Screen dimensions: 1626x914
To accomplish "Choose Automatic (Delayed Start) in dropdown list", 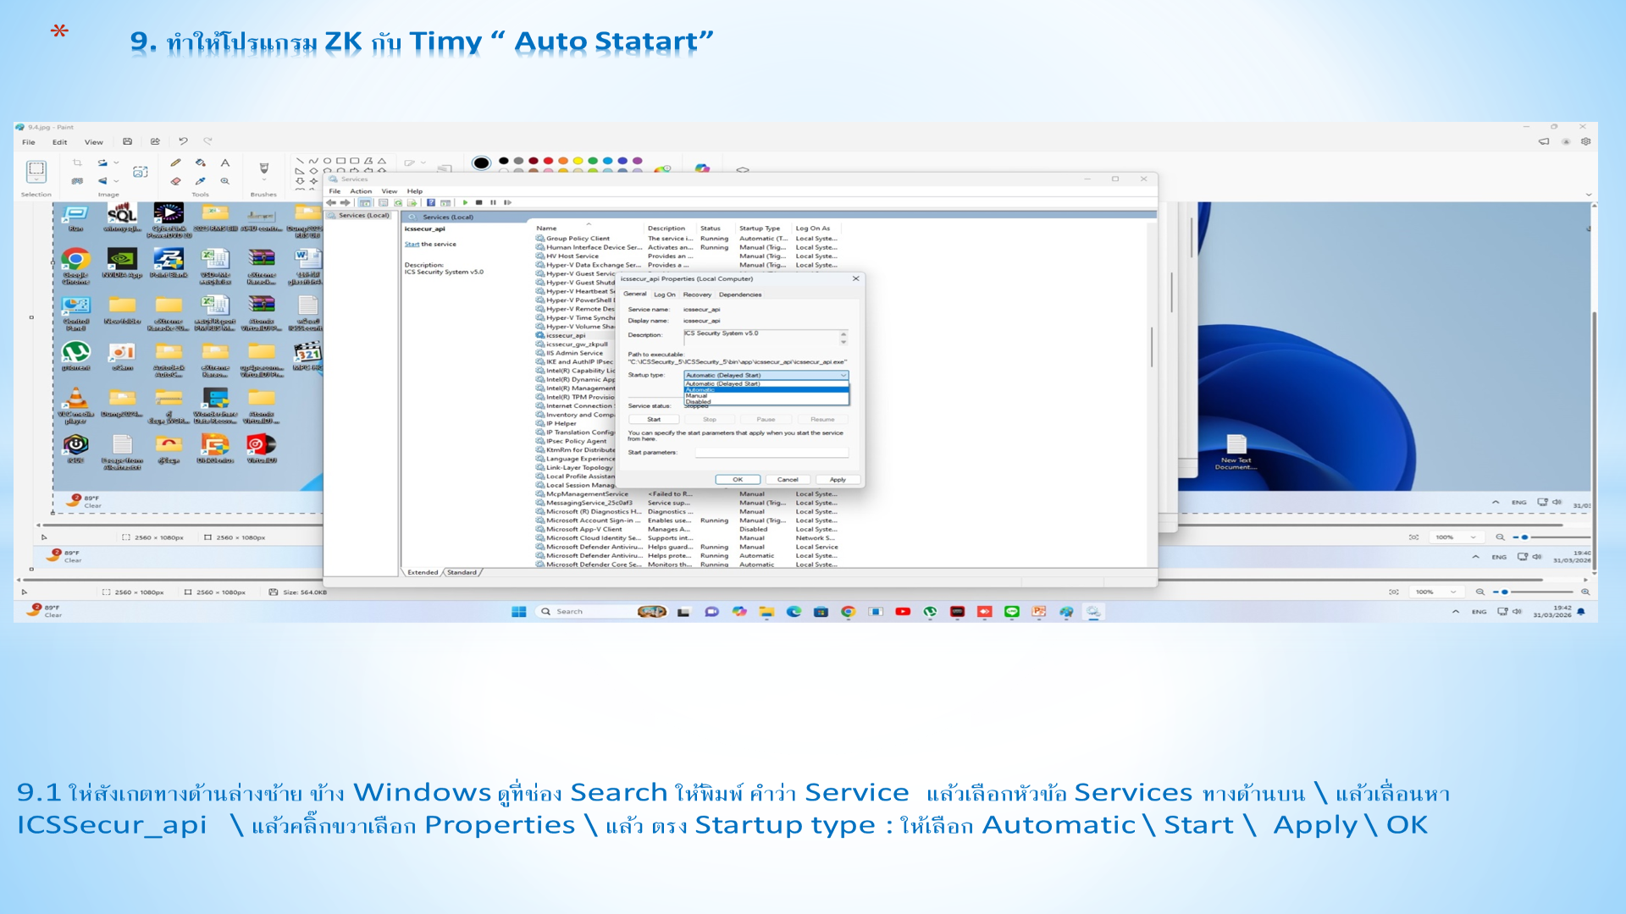I will [766, 383].
